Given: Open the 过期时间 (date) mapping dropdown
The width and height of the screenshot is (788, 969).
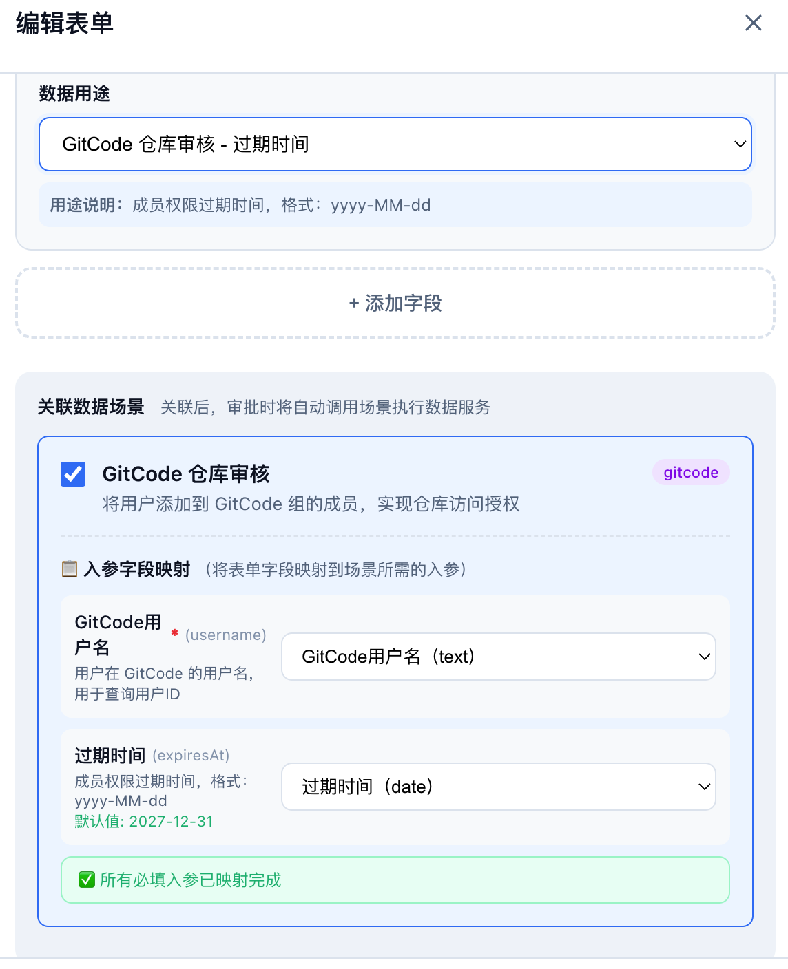Looking at the screenshot, I should [x=498, y=787].
